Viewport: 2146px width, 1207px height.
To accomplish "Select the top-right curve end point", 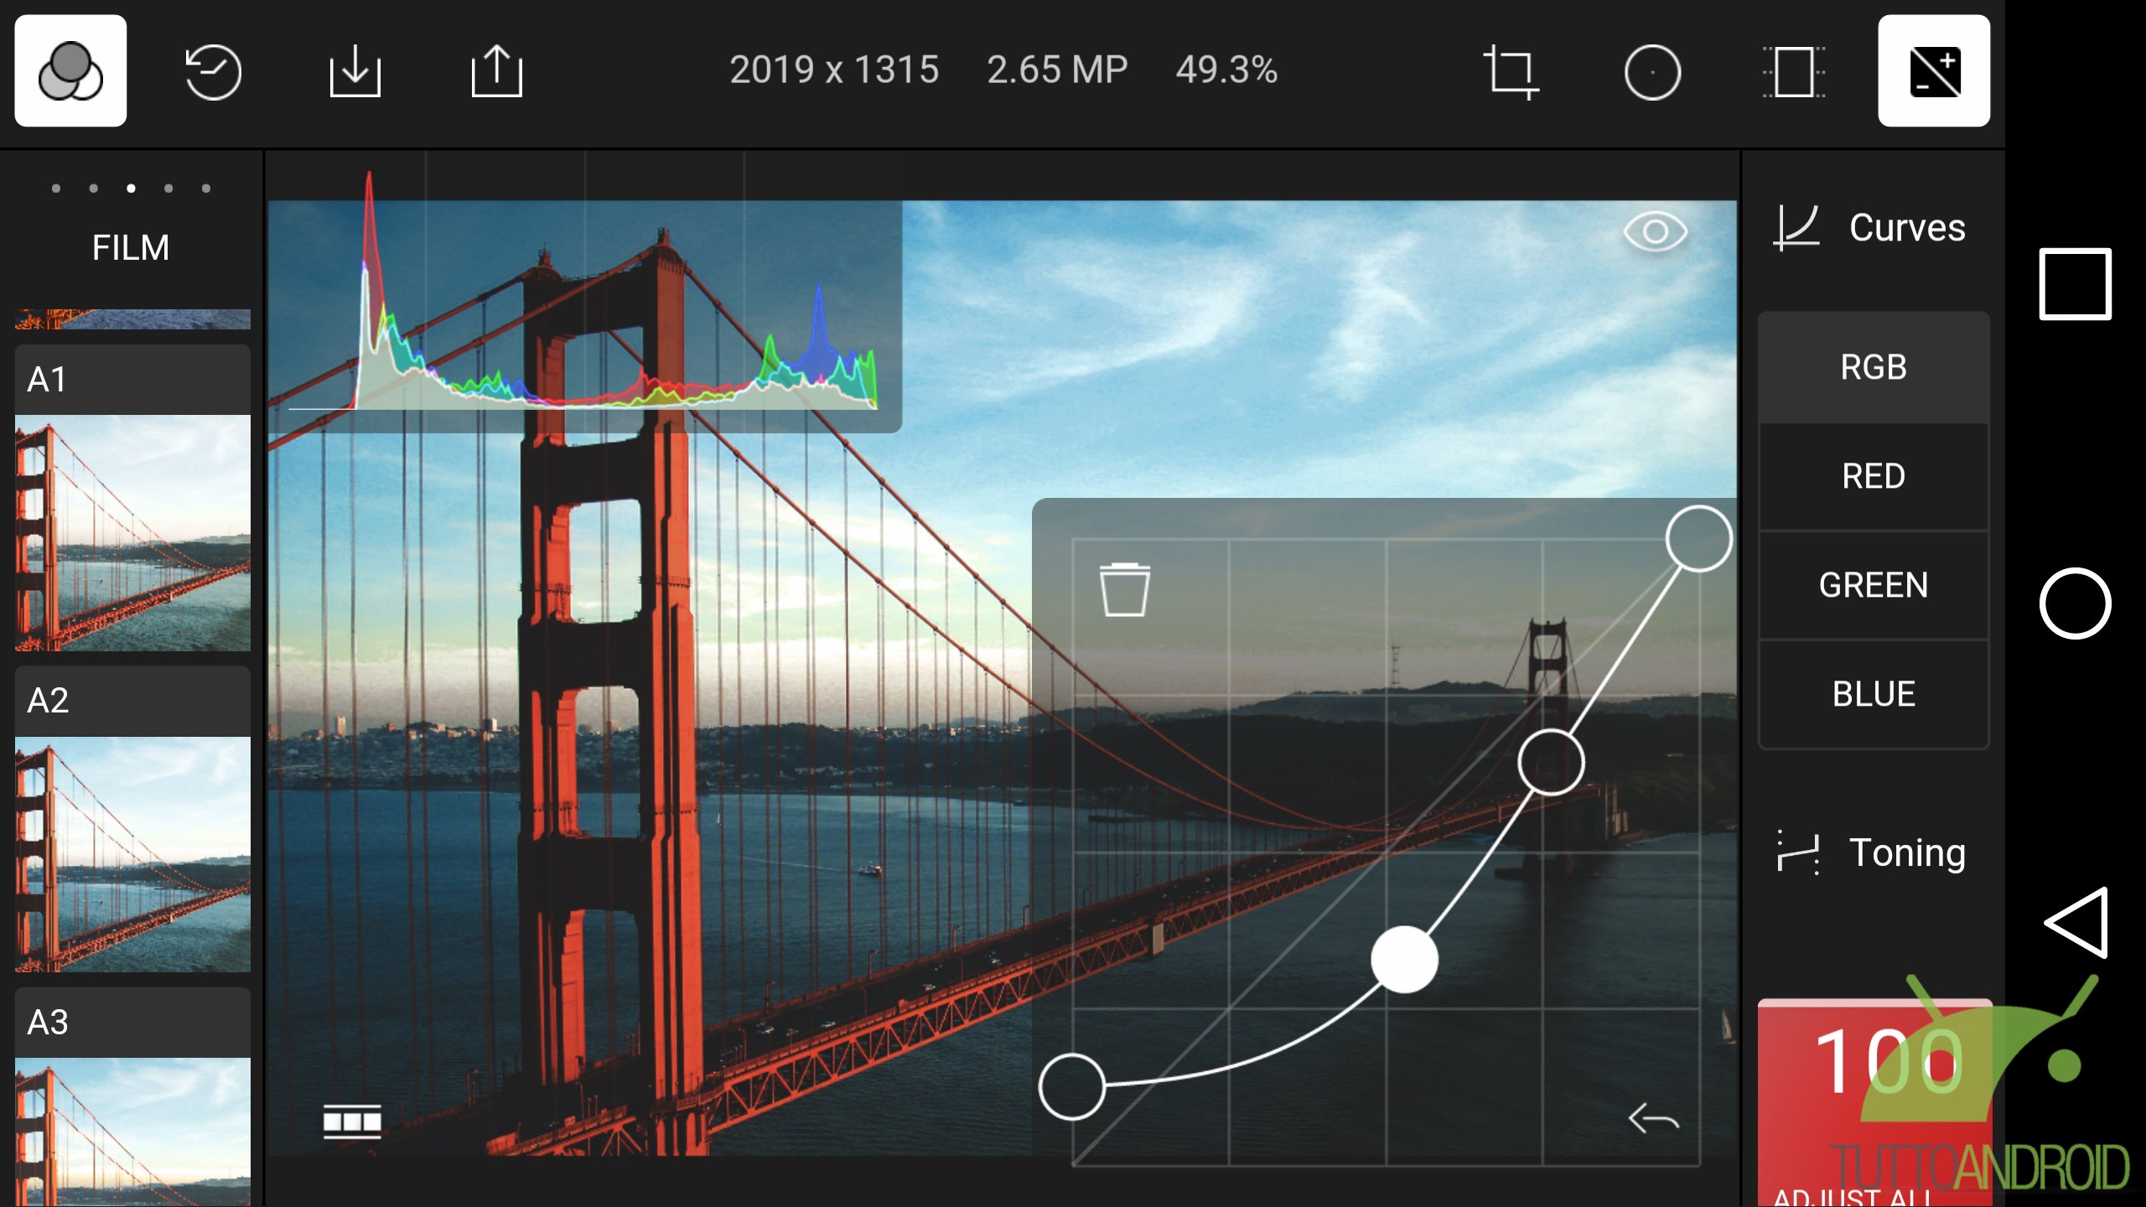I will 1699,539.
